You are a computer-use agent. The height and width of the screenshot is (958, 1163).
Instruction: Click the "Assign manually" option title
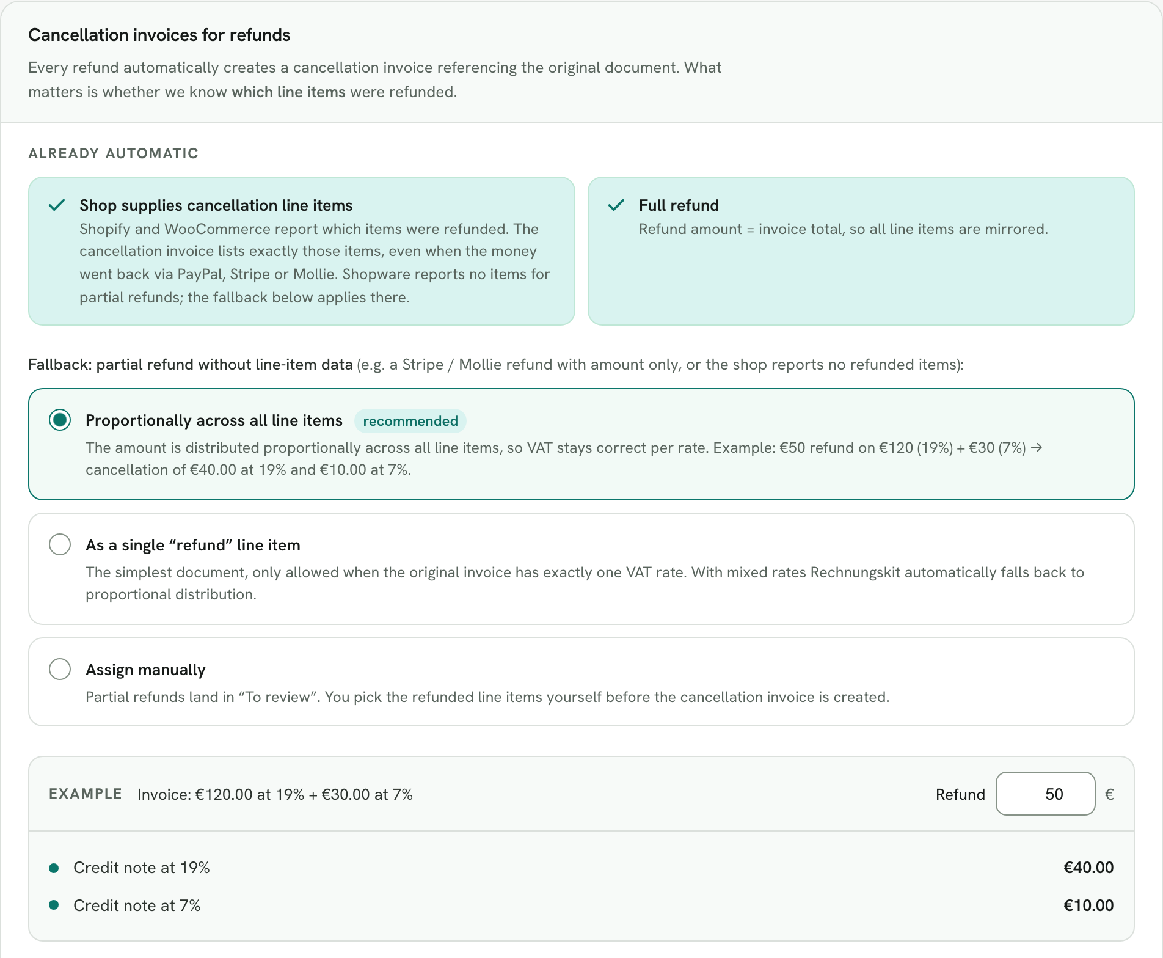145,670
